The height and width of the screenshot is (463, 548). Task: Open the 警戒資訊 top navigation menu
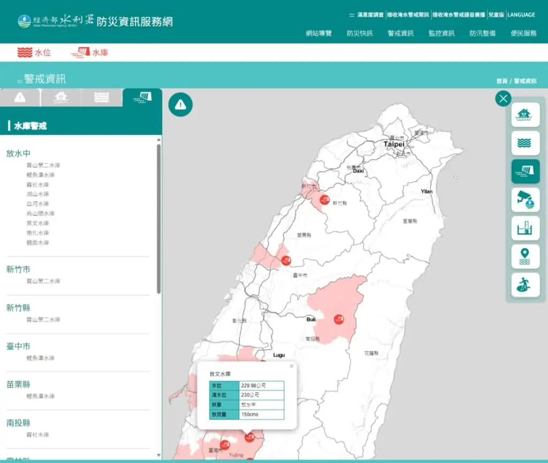click(400, 33)
